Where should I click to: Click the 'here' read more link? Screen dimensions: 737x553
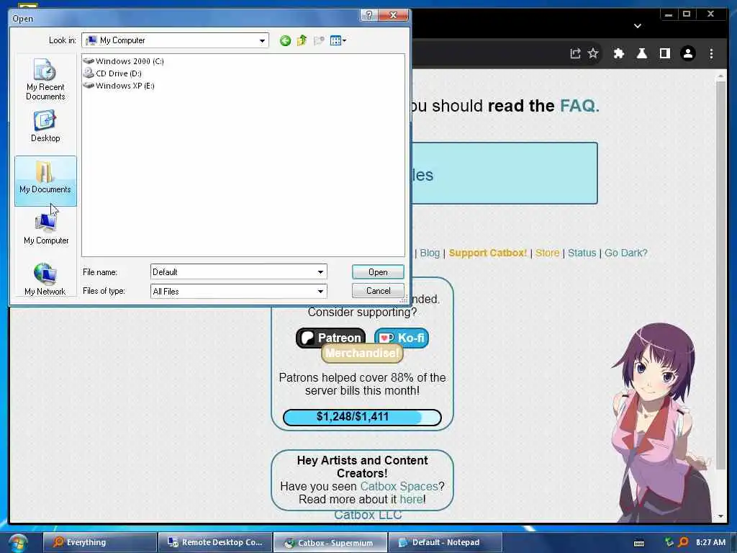click(x=411, y=500)
